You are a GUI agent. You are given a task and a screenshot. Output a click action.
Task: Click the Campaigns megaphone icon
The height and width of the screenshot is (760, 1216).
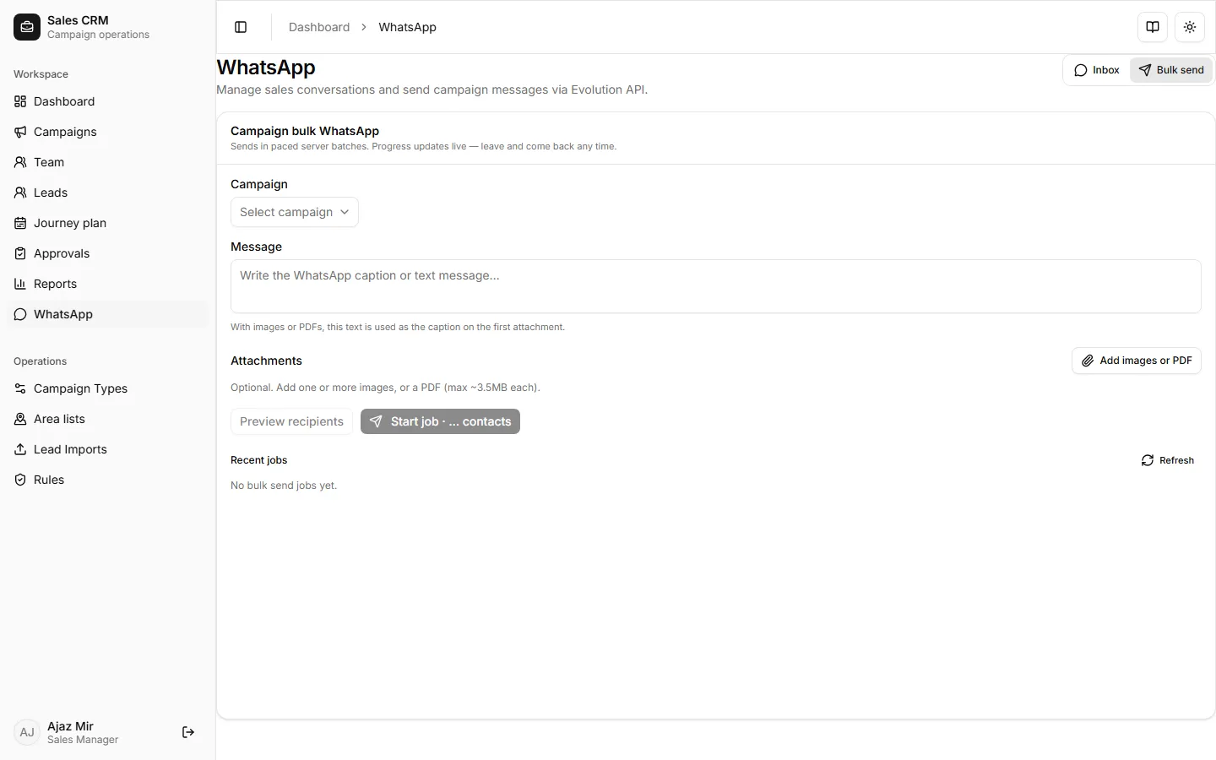(20, 132)
